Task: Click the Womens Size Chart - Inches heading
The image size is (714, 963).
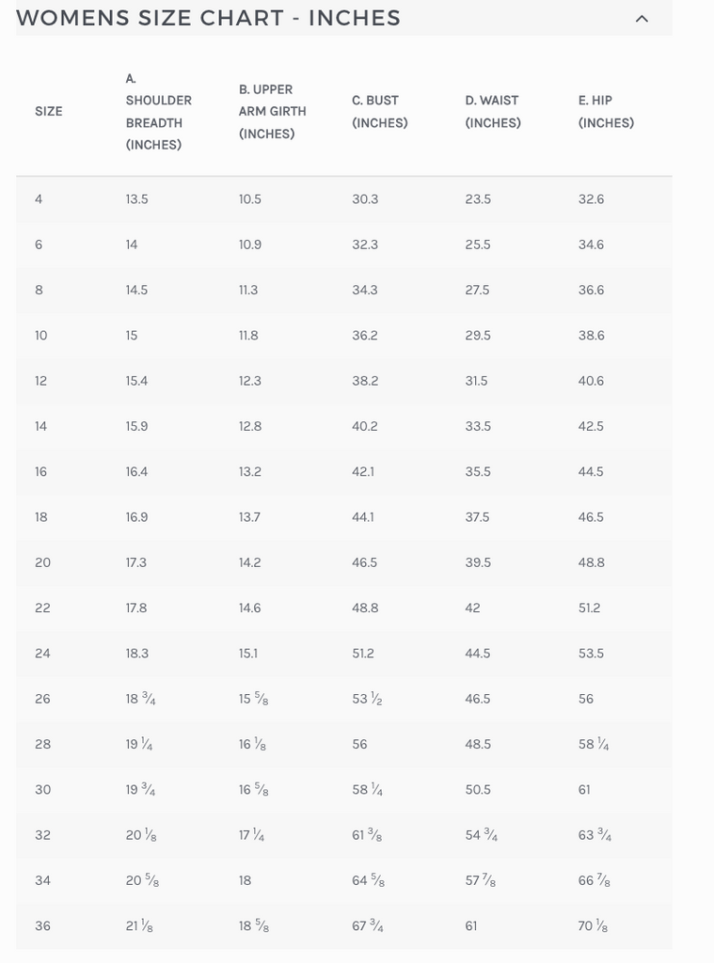Action: click(209, 18)
